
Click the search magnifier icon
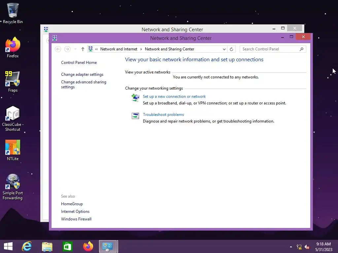[301, 49]
